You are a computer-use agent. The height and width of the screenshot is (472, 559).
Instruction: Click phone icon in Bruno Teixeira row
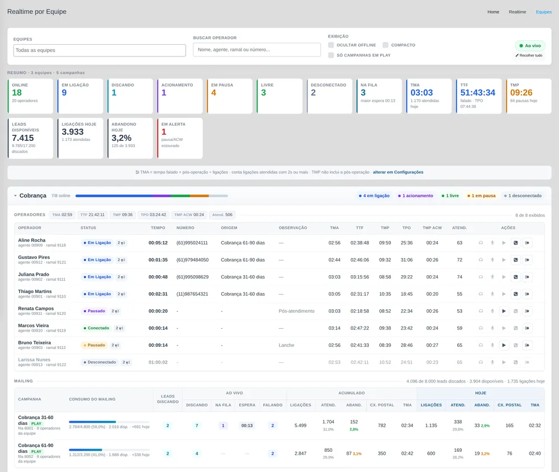click(515, 346)
